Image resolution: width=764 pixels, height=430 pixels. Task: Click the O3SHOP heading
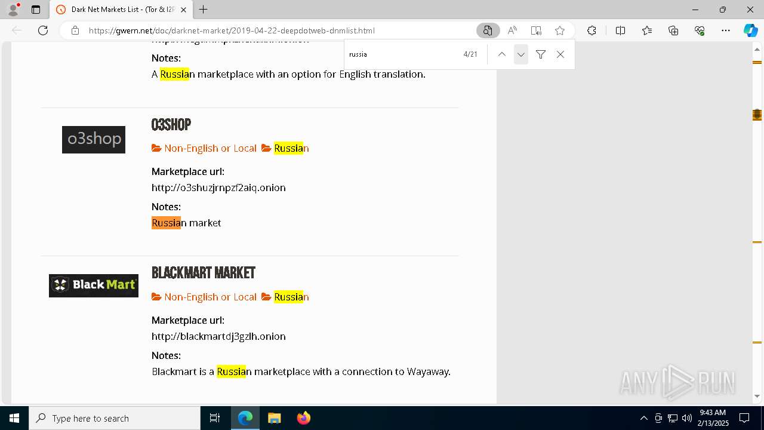click(x=171, y=125)
